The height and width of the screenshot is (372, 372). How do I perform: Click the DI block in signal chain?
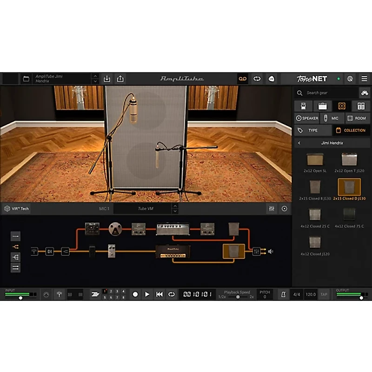50,251
